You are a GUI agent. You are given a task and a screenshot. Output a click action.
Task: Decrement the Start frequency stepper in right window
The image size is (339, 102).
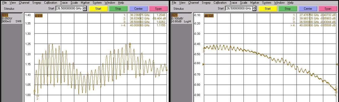255,10
